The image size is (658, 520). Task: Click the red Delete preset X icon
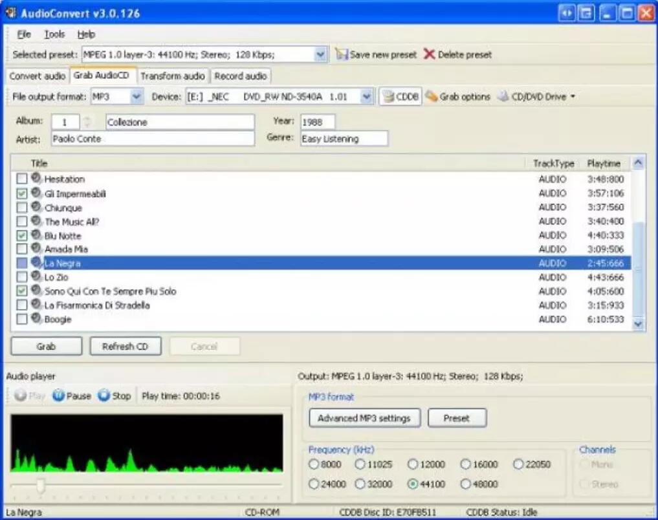tap(430, 54)
